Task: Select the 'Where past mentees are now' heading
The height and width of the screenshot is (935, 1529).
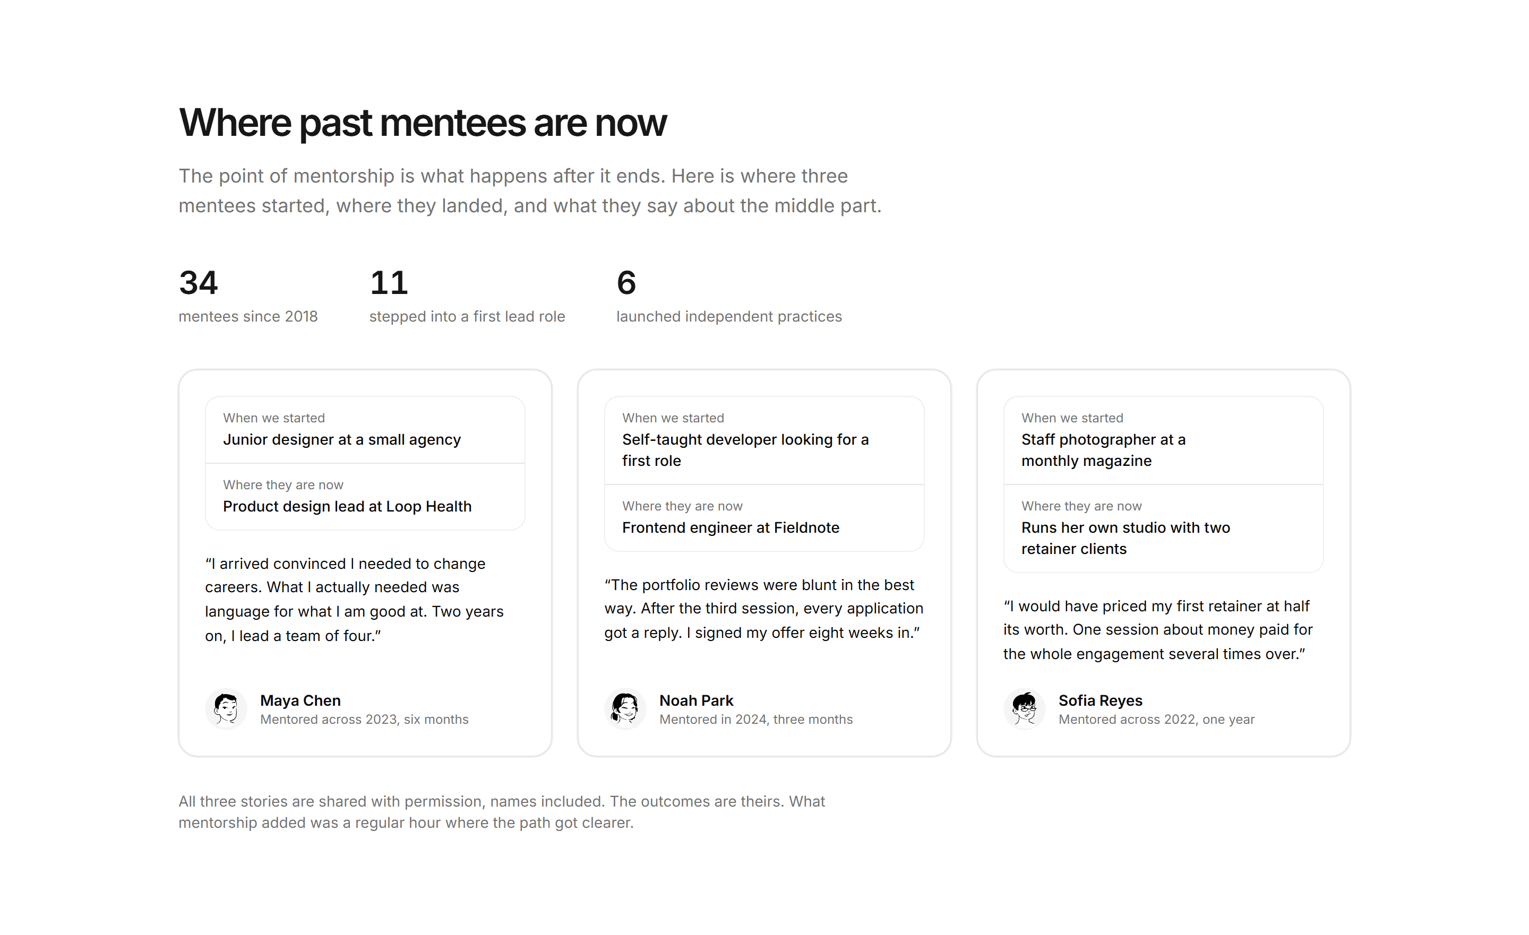Action: pos(423,123)
